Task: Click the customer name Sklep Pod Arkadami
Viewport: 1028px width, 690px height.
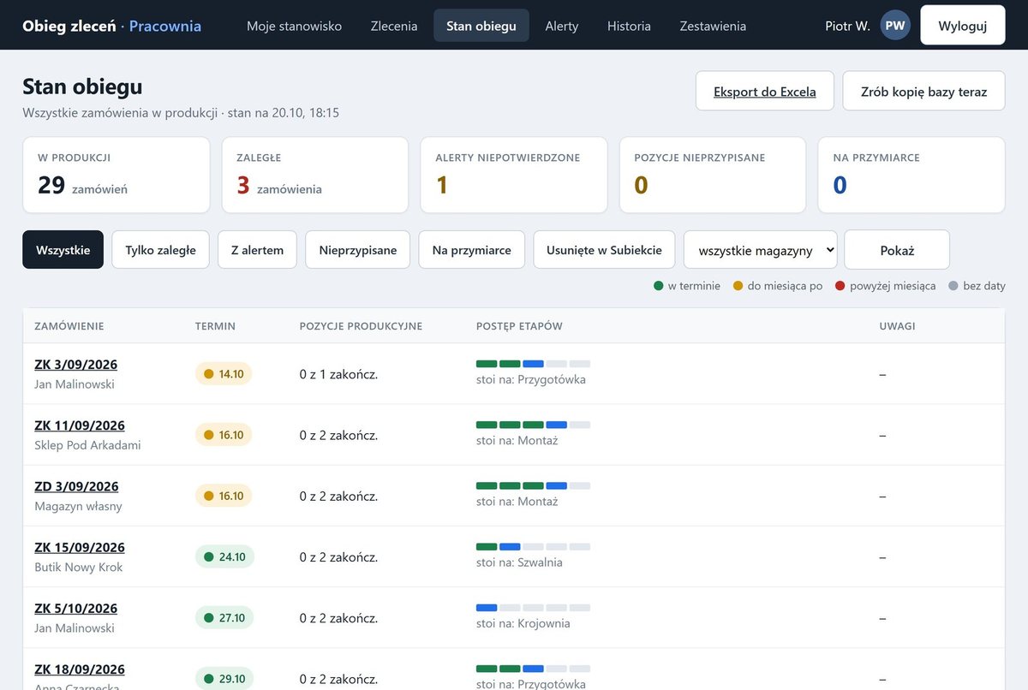Action: 87,445
